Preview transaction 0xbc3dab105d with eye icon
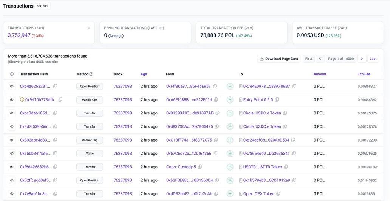This screenshot has width=390, height=201. (12, 113)
